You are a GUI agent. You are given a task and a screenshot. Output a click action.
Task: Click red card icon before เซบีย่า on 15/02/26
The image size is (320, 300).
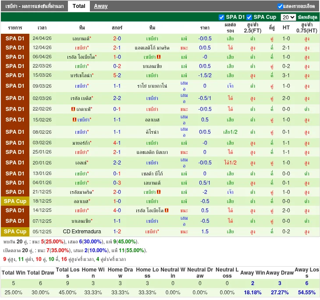point(75,119)
